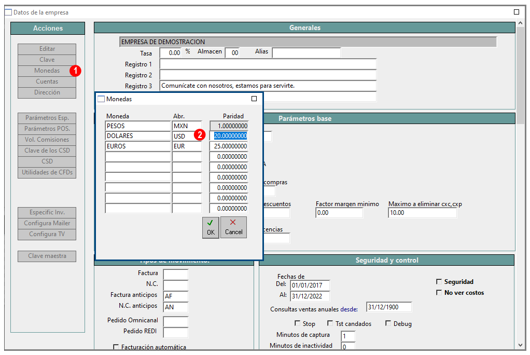530x355 pixels.
Task: Click Clave de los CSD button
Action: [x=47, y=151]
